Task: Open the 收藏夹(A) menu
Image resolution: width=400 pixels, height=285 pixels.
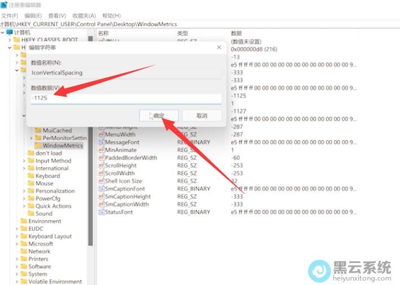Action: [x=84, y=16]
